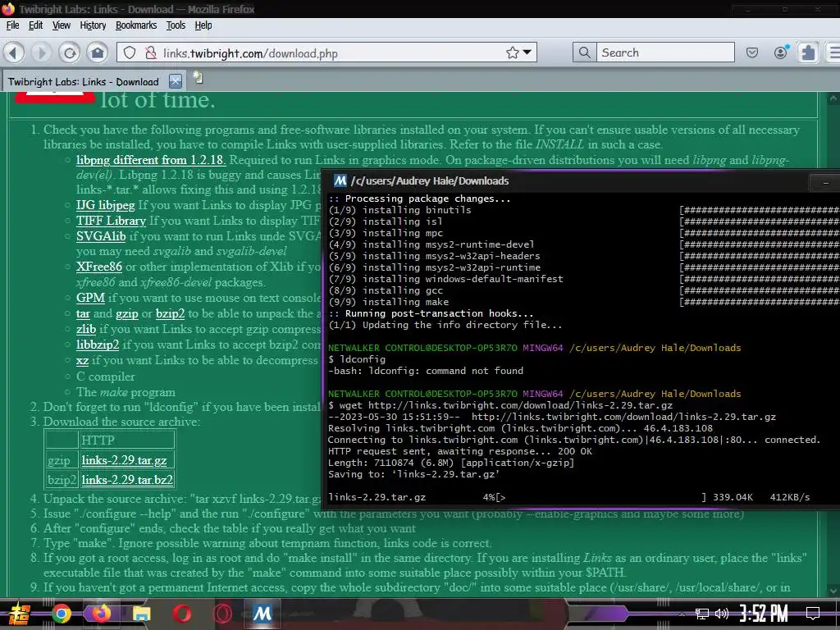This screenshot has height=630, width=840.
Task: Click the wget command line in the terminal
Action: pos(500,405)
